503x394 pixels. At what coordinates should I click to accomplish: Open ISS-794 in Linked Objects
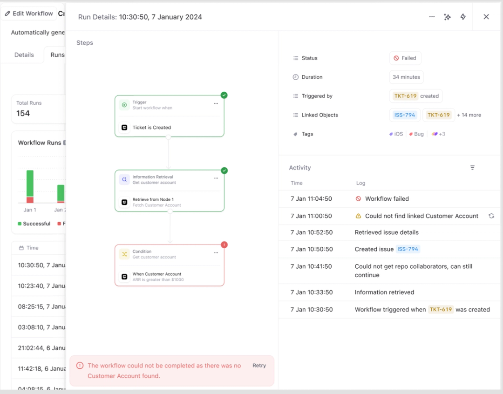(x=405, y=115)
